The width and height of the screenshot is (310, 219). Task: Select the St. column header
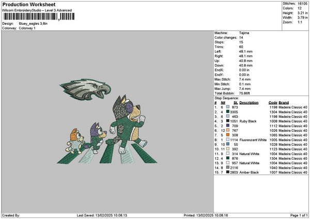(236, 103)
